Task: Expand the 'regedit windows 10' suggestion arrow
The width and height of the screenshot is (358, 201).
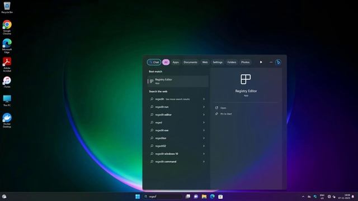Action: [204, 154]
